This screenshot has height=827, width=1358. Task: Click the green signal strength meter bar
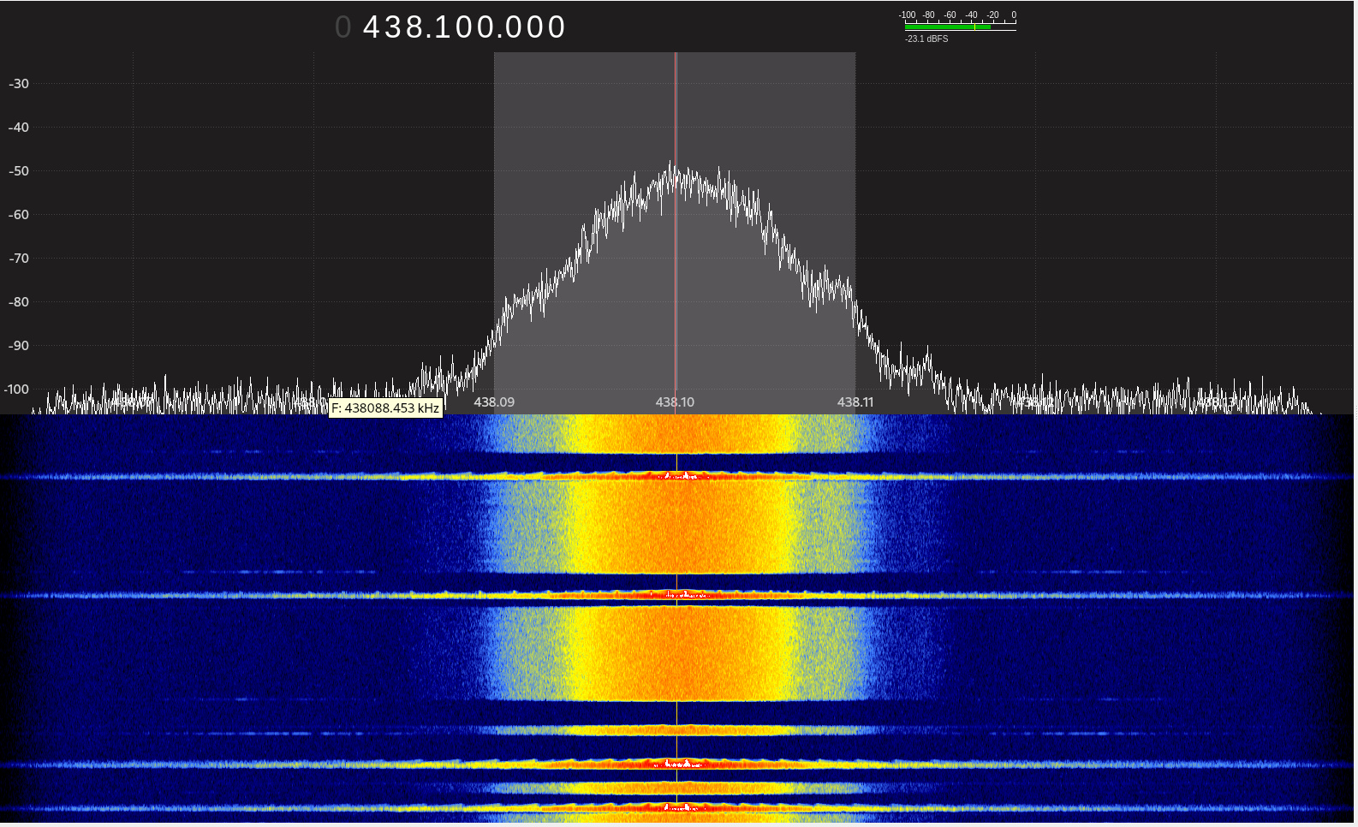click(x=947, y=27)
